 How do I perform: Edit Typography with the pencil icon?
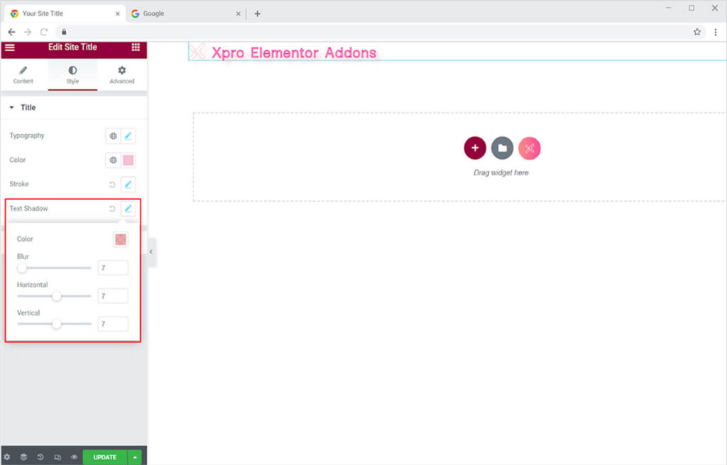pyautogui.click(x=129, y=136)
